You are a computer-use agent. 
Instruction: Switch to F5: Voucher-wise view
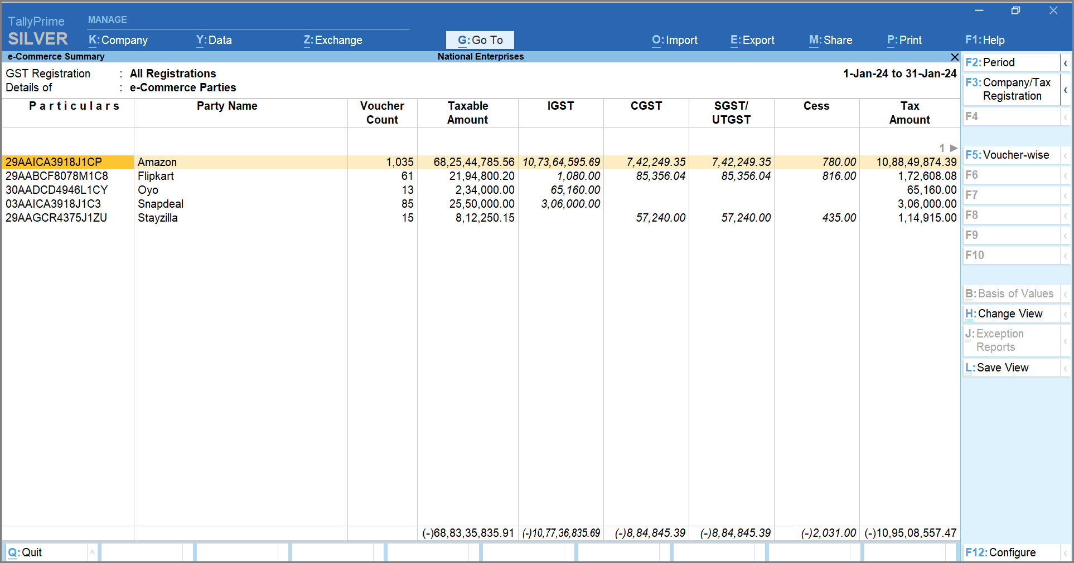[x=1011, y=155]
